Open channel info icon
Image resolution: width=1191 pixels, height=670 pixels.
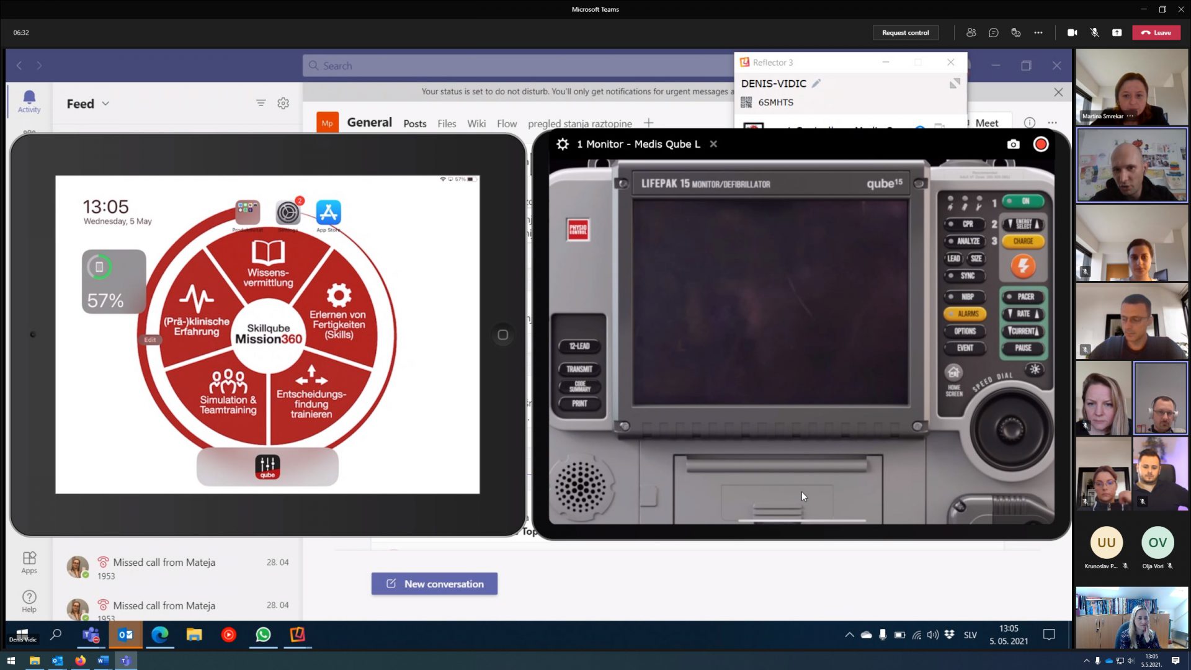(1030, 123)
